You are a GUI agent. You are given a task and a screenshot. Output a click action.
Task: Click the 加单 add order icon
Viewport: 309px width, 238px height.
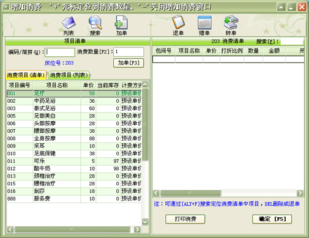(121, 26)
